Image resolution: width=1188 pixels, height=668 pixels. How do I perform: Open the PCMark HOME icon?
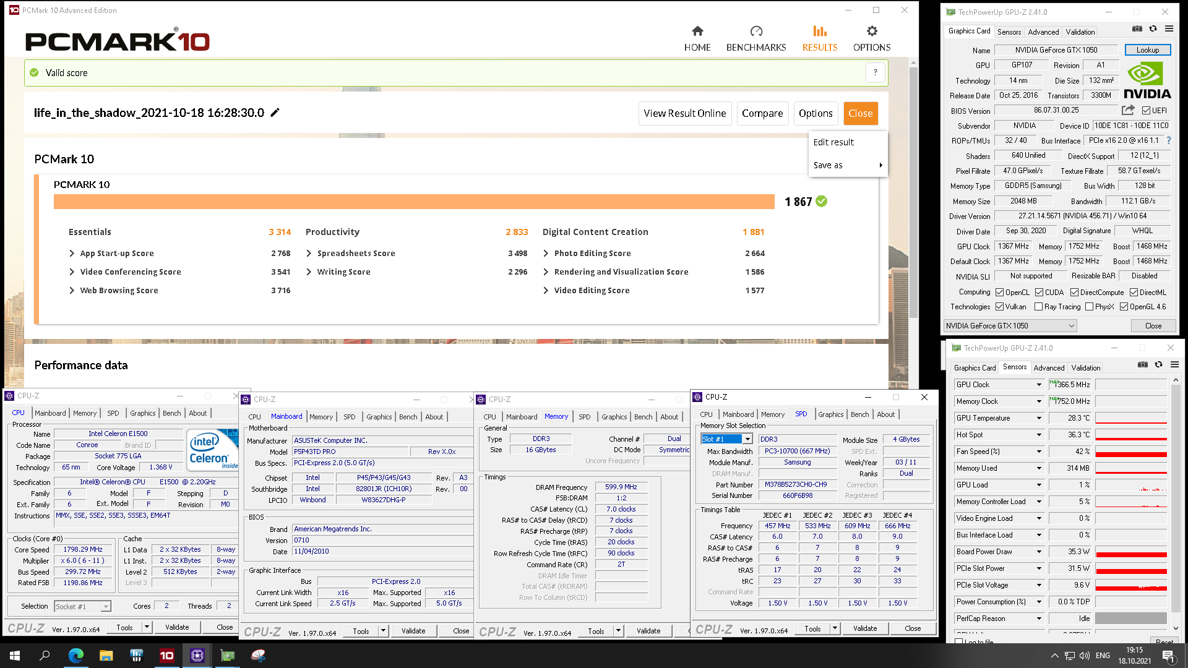point(697,31)
